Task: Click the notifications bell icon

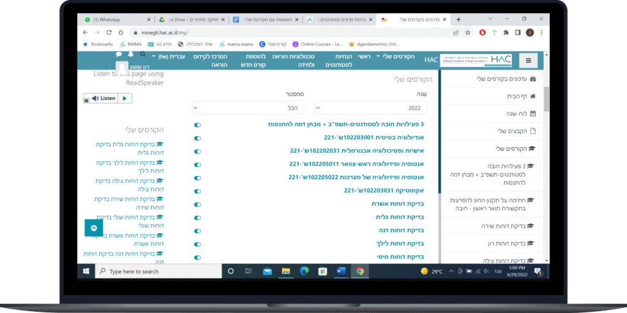Action: (x=130, y=54)
